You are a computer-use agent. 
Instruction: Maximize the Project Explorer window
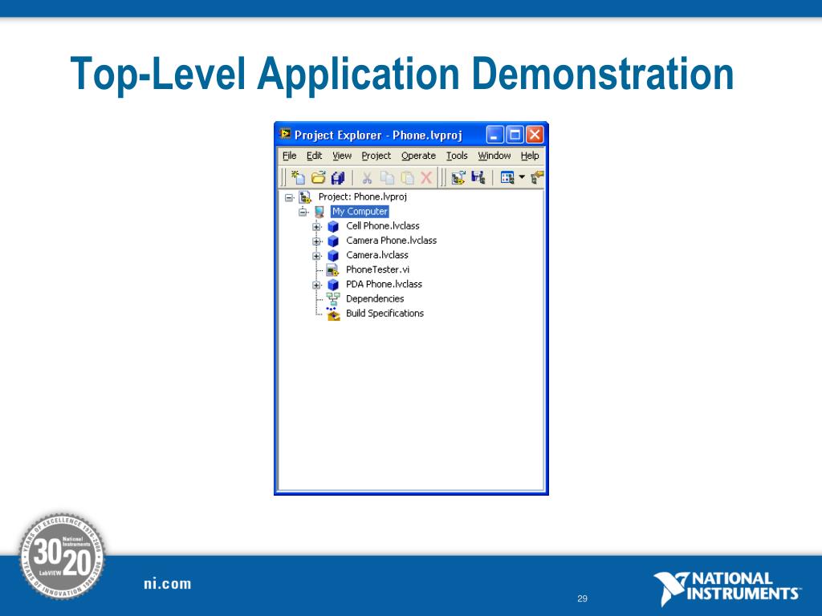[x=515, y=135]
